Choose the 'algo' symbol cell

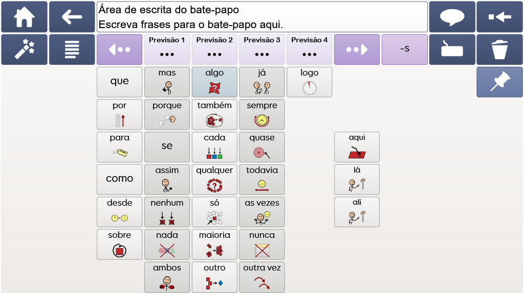(x=214, y=82)
